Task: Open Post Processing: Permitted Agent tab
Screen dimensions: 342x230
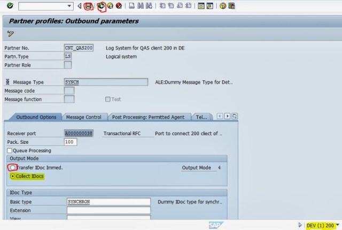Action: tap(149, 117)
